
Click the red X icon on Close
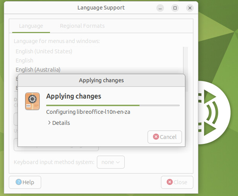point(170,182)
